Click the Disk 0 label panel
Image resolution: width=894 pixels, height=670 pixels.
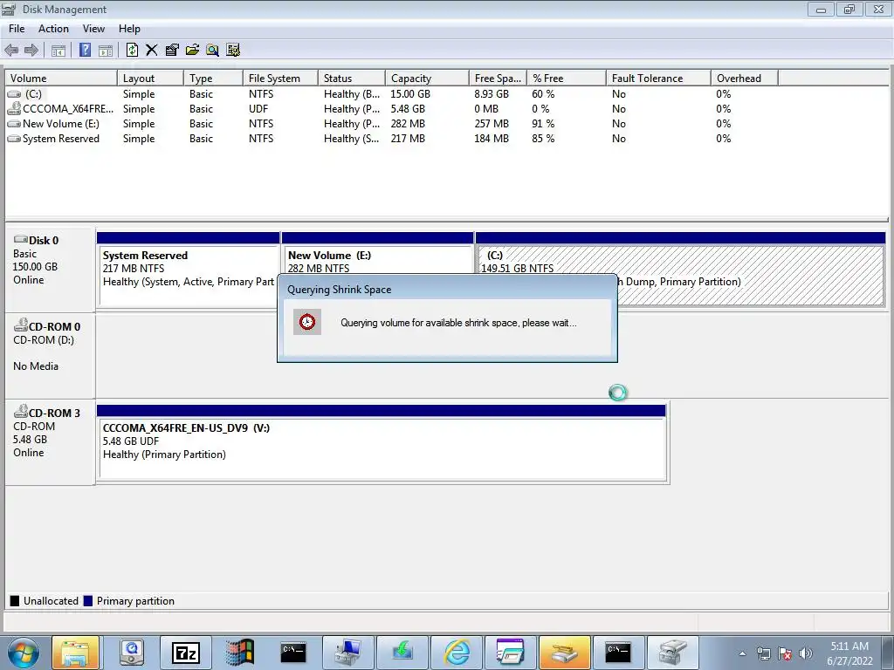coord(50,270)
